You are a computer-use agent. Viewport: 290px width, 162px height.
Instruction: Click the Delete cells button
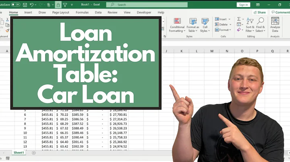tap(222, 24)
